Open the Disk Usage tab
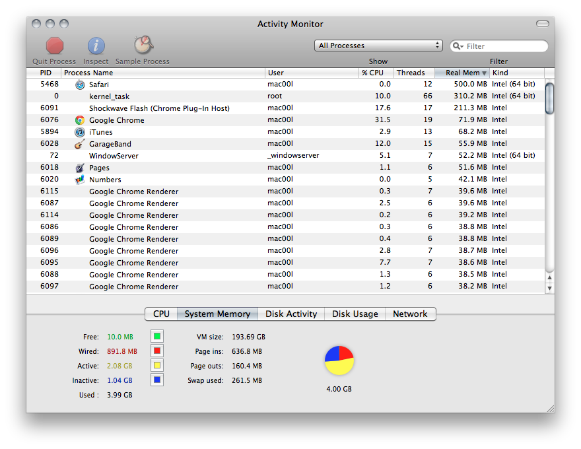Viewport: 581px width, 449px height. 355,314
